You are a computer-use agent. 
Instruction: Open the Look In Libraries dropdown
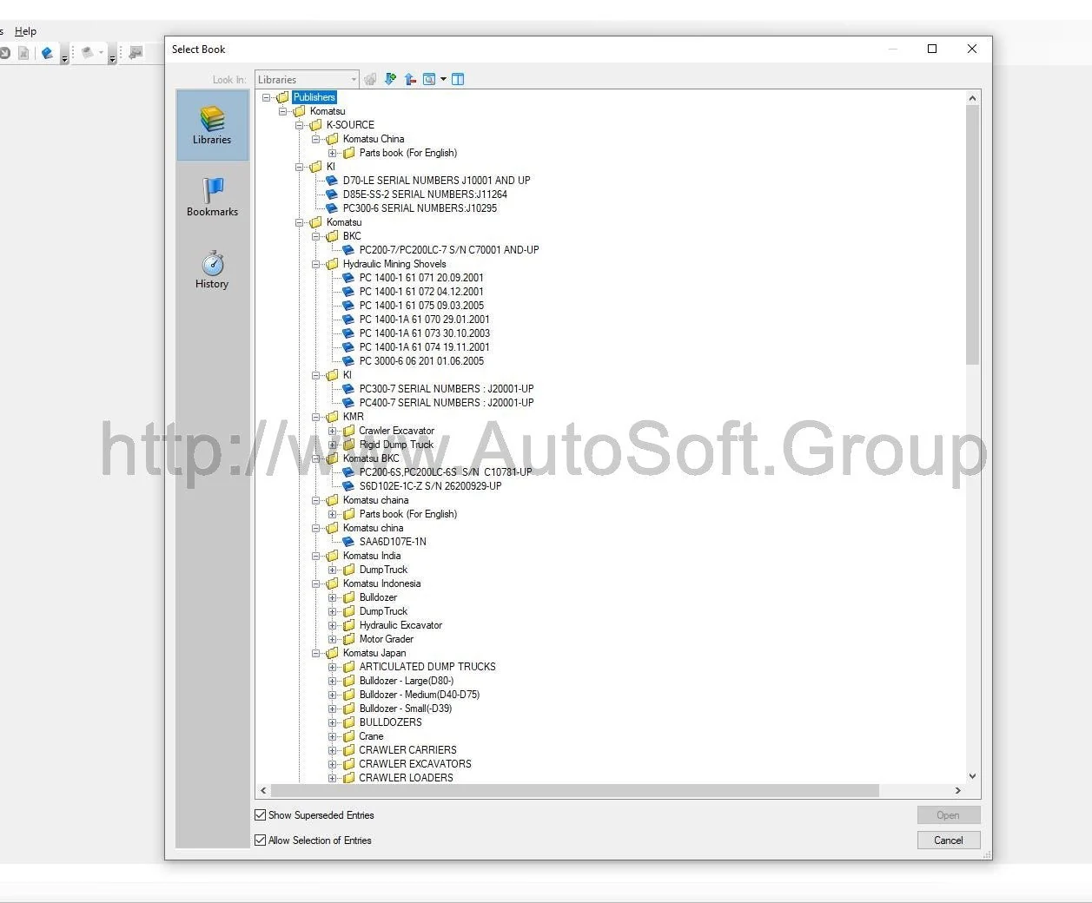click(x=307, y=79)
